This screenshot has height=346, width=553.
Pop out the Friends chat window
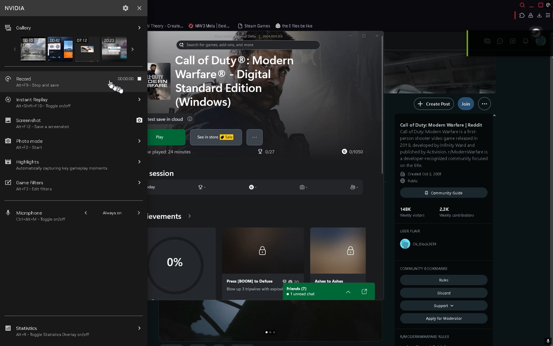tap(364, 292)
